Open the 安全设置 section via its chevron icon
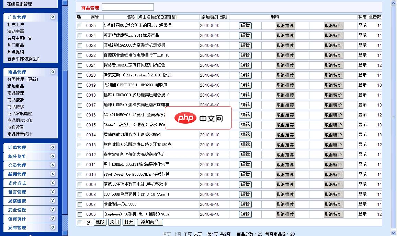Viewport: 397px width, 236px height. click(x=53, y=209)
